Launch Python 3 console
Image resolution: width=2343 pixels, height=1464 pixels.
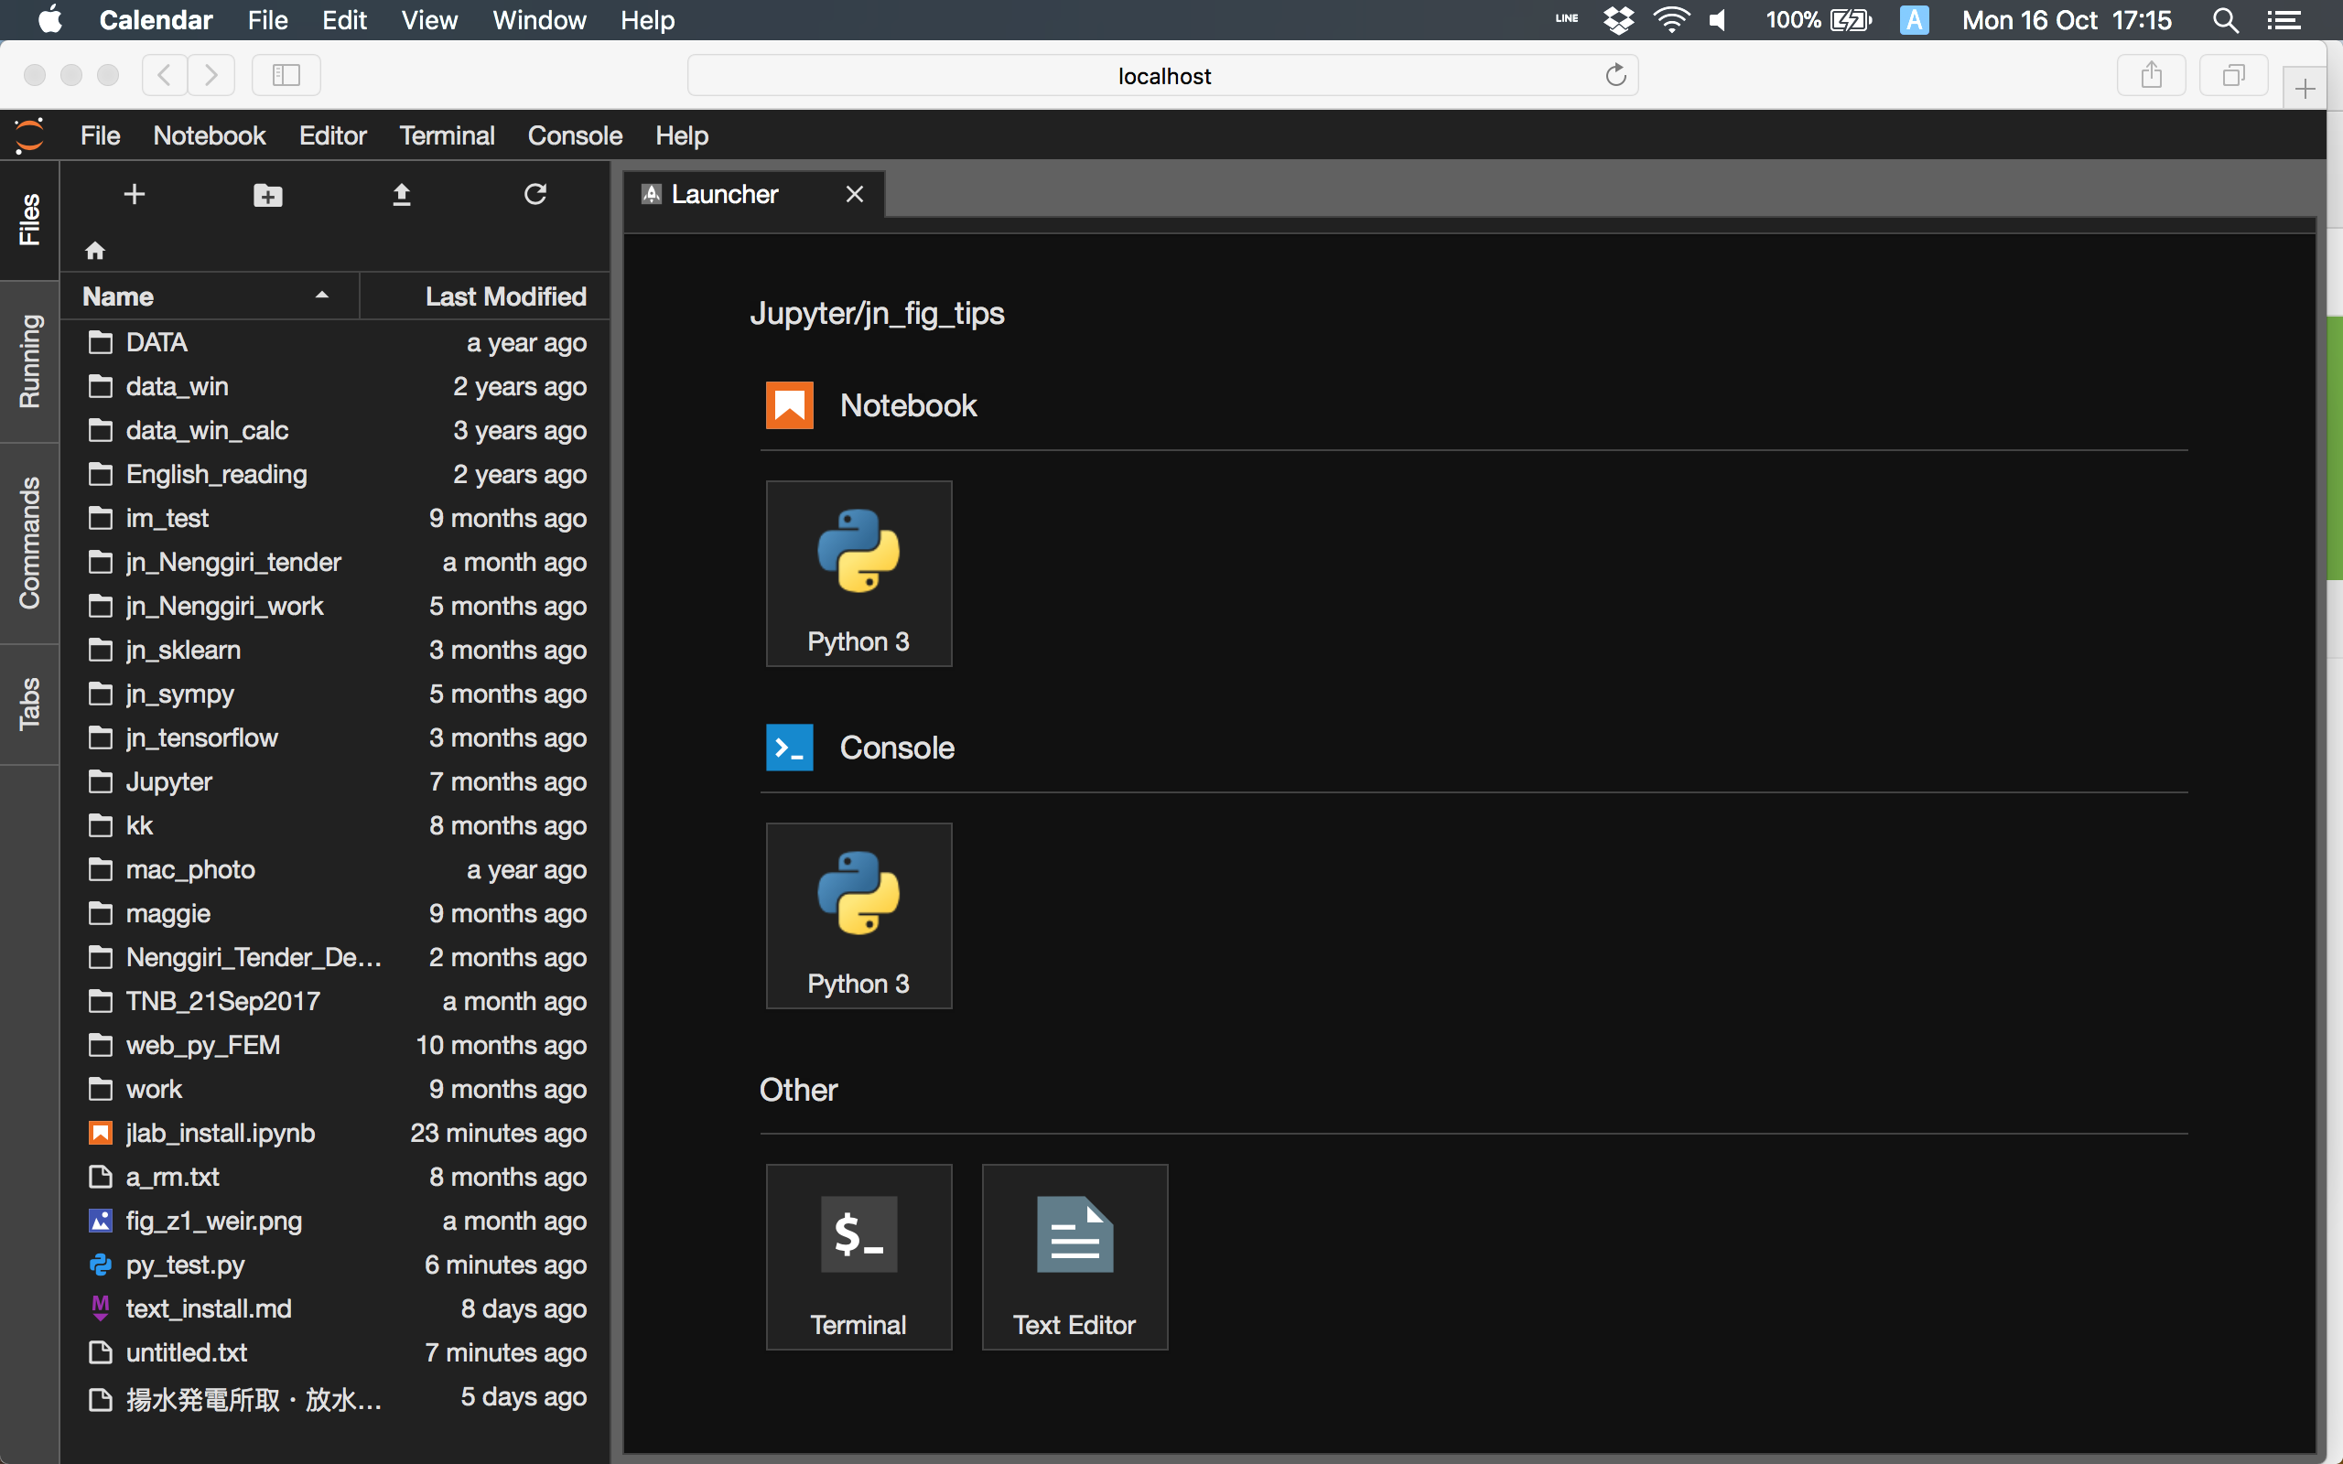[858, 915]
